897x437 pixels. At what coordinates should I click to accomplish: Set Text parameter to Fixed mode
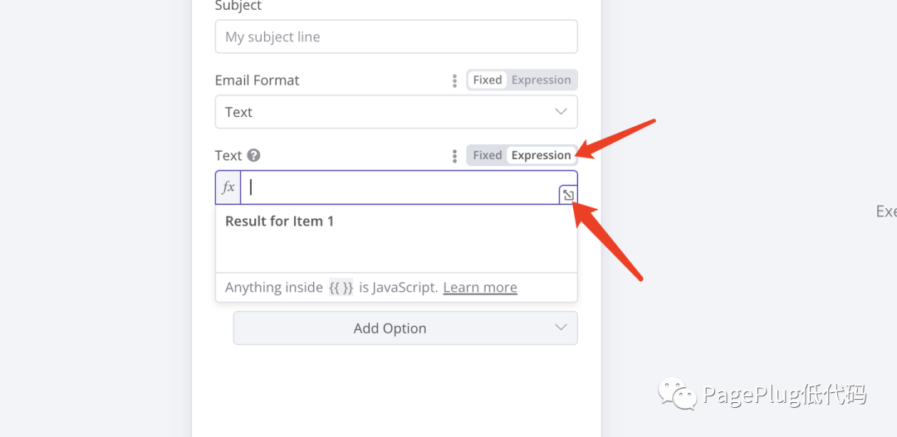tap(488, 156)
